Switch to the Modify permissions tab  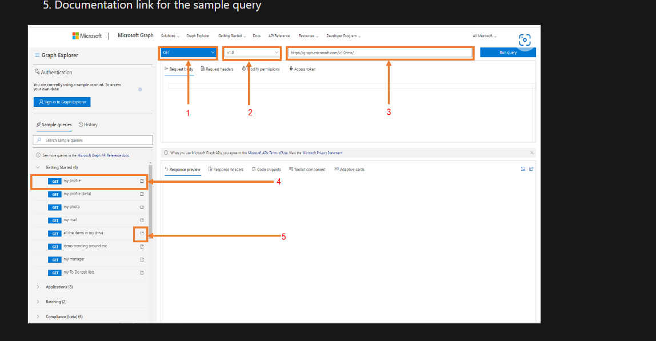261,69
